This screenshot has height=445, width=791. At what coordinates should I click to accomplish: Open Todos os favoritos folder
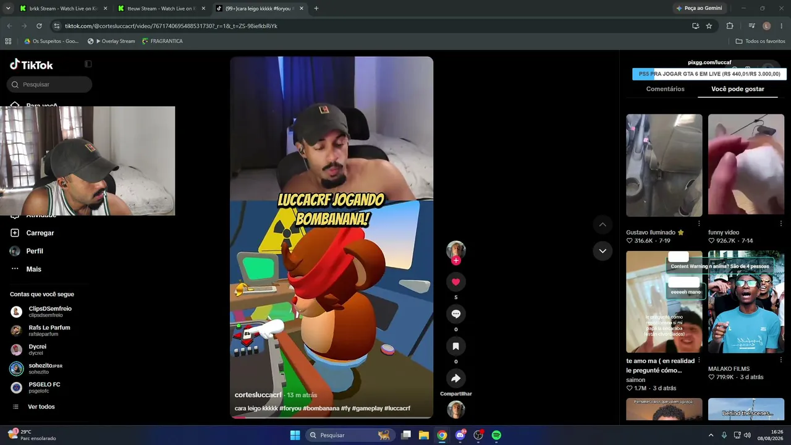pos(760,41)
